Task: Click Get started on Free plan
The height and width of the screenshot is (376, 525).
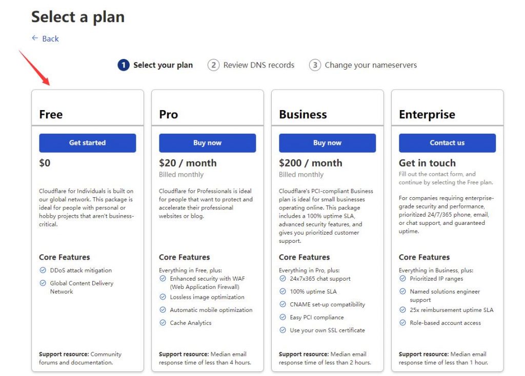Action: pos(87,143)
